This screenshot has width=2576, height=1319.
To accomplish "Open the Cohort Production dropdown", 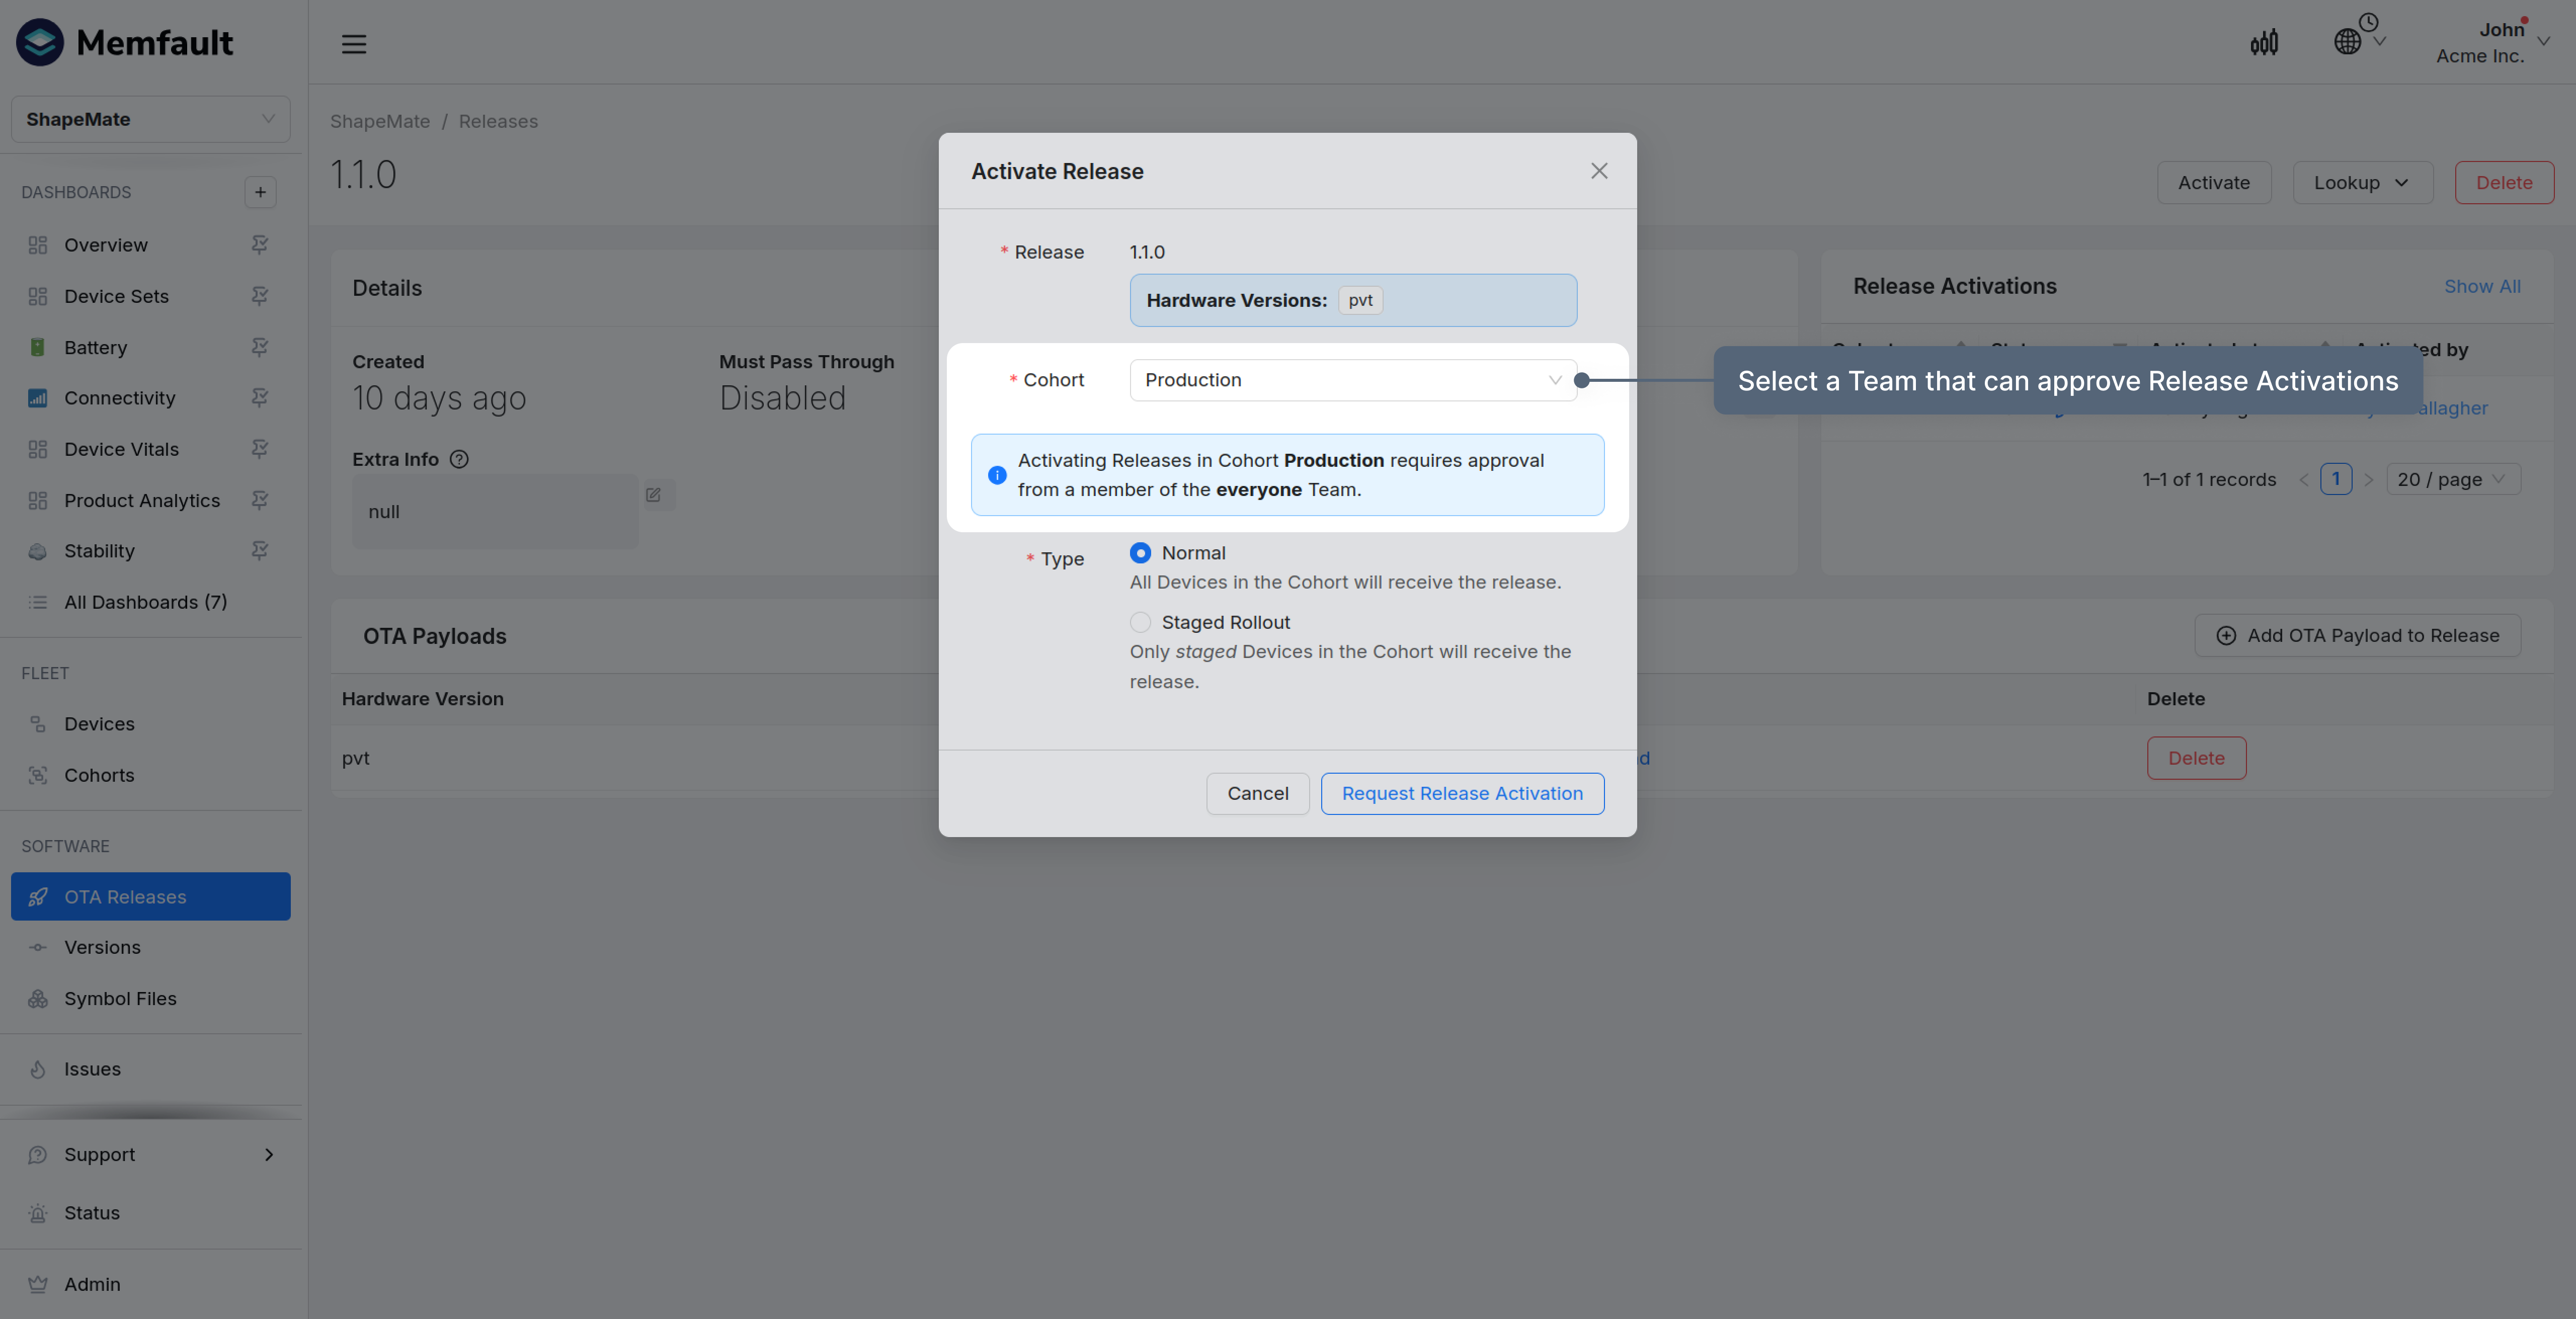I will click(x=1352, y=380).
